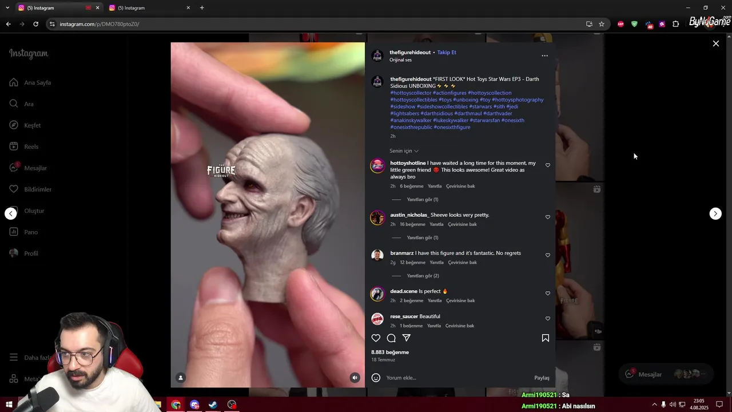Click green shield extension icon
This screenshot has height=412, width=732.
pos(634,24)
